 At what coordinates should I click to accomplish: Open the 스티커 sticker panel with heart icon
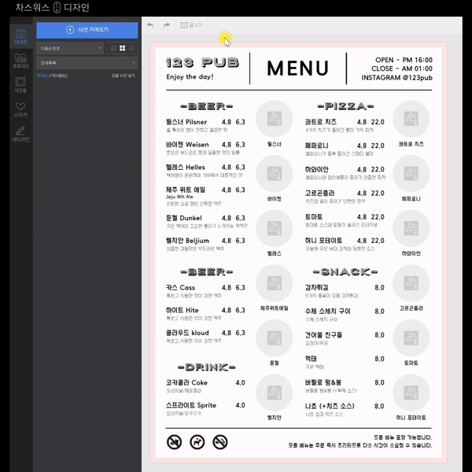(x=20, y=109)
